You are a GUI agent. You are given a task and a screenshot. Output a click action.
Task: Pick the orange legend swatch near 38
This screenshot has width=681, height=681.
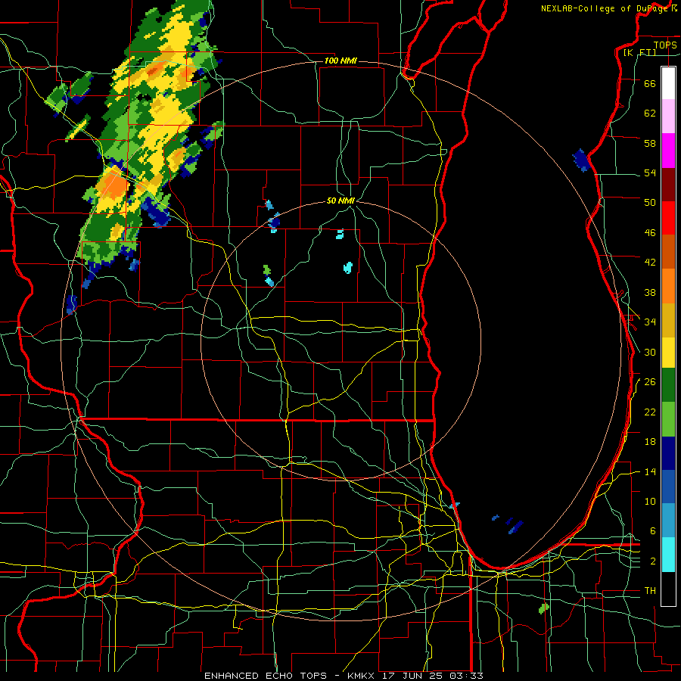[x=668, y=285]
